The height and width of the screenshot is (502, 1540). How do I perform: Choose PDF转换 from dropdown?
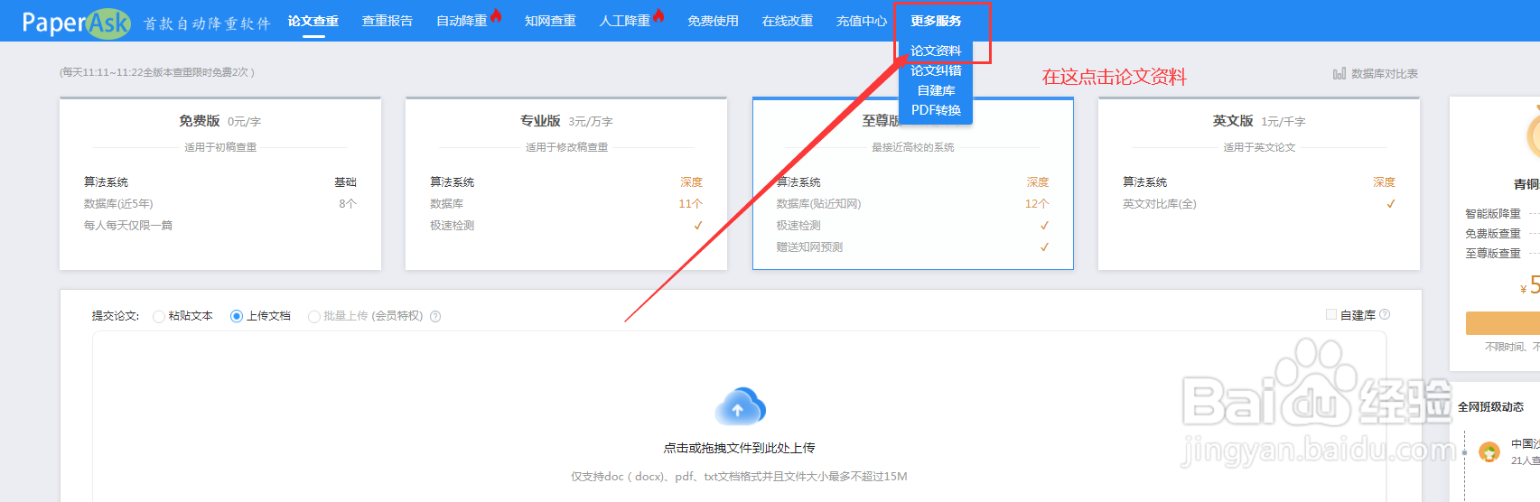coord(936,110)
